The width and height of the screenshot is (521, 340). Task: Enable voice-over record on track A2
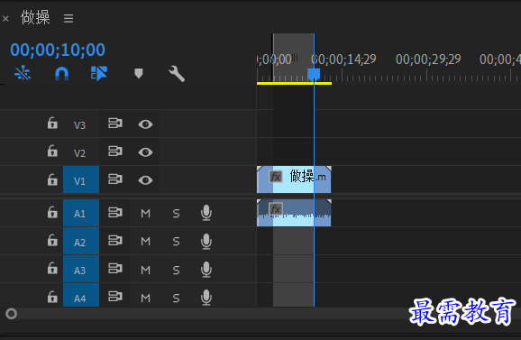206,242
